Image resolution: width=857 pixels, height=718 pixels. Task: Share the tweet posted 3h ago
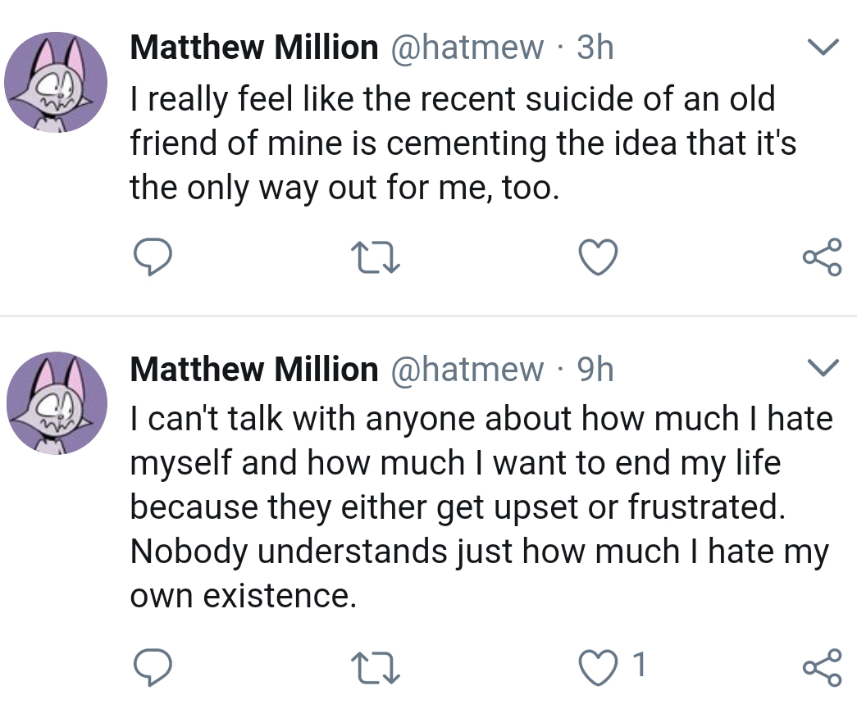pos(822,257)
